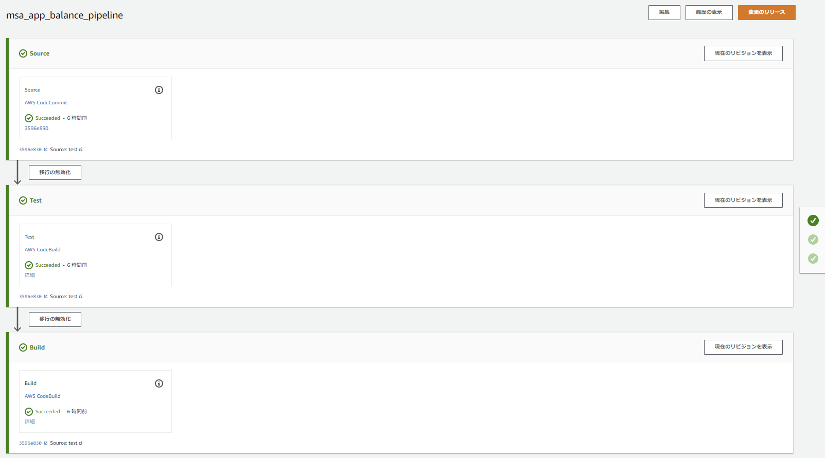
Task: Show current revisions for Source stage
Action: pos(743,53)
